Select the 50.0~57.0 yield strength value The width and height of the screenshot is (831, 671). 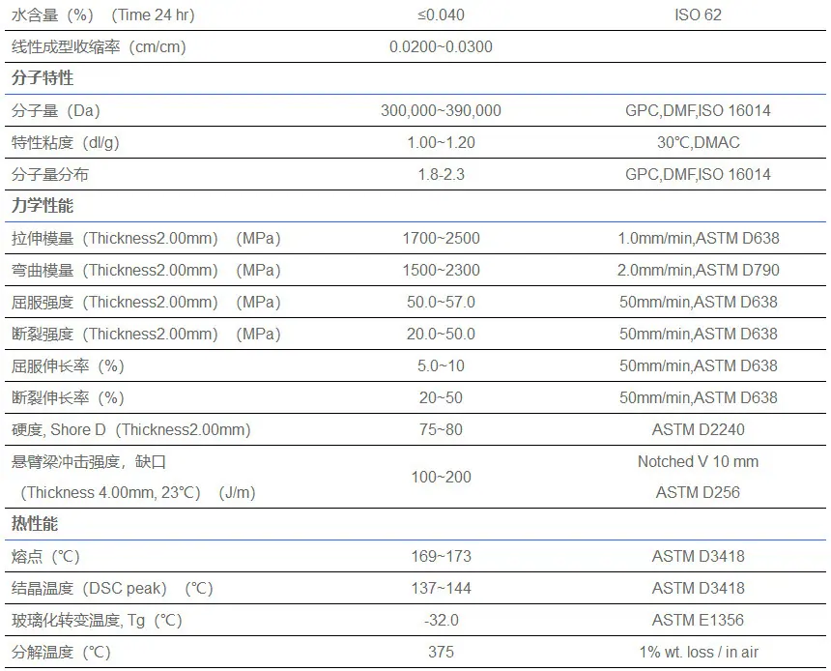pos(441,302)
